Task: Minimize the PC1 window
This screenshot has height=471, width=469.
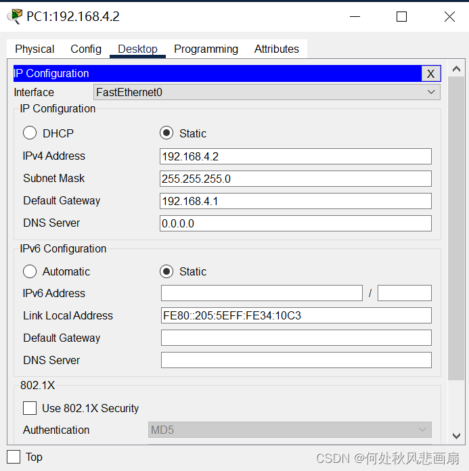Action: coord(355,17)
